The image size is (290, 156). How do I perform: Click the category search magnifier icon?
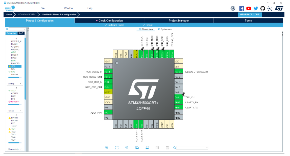coord(7,29)
